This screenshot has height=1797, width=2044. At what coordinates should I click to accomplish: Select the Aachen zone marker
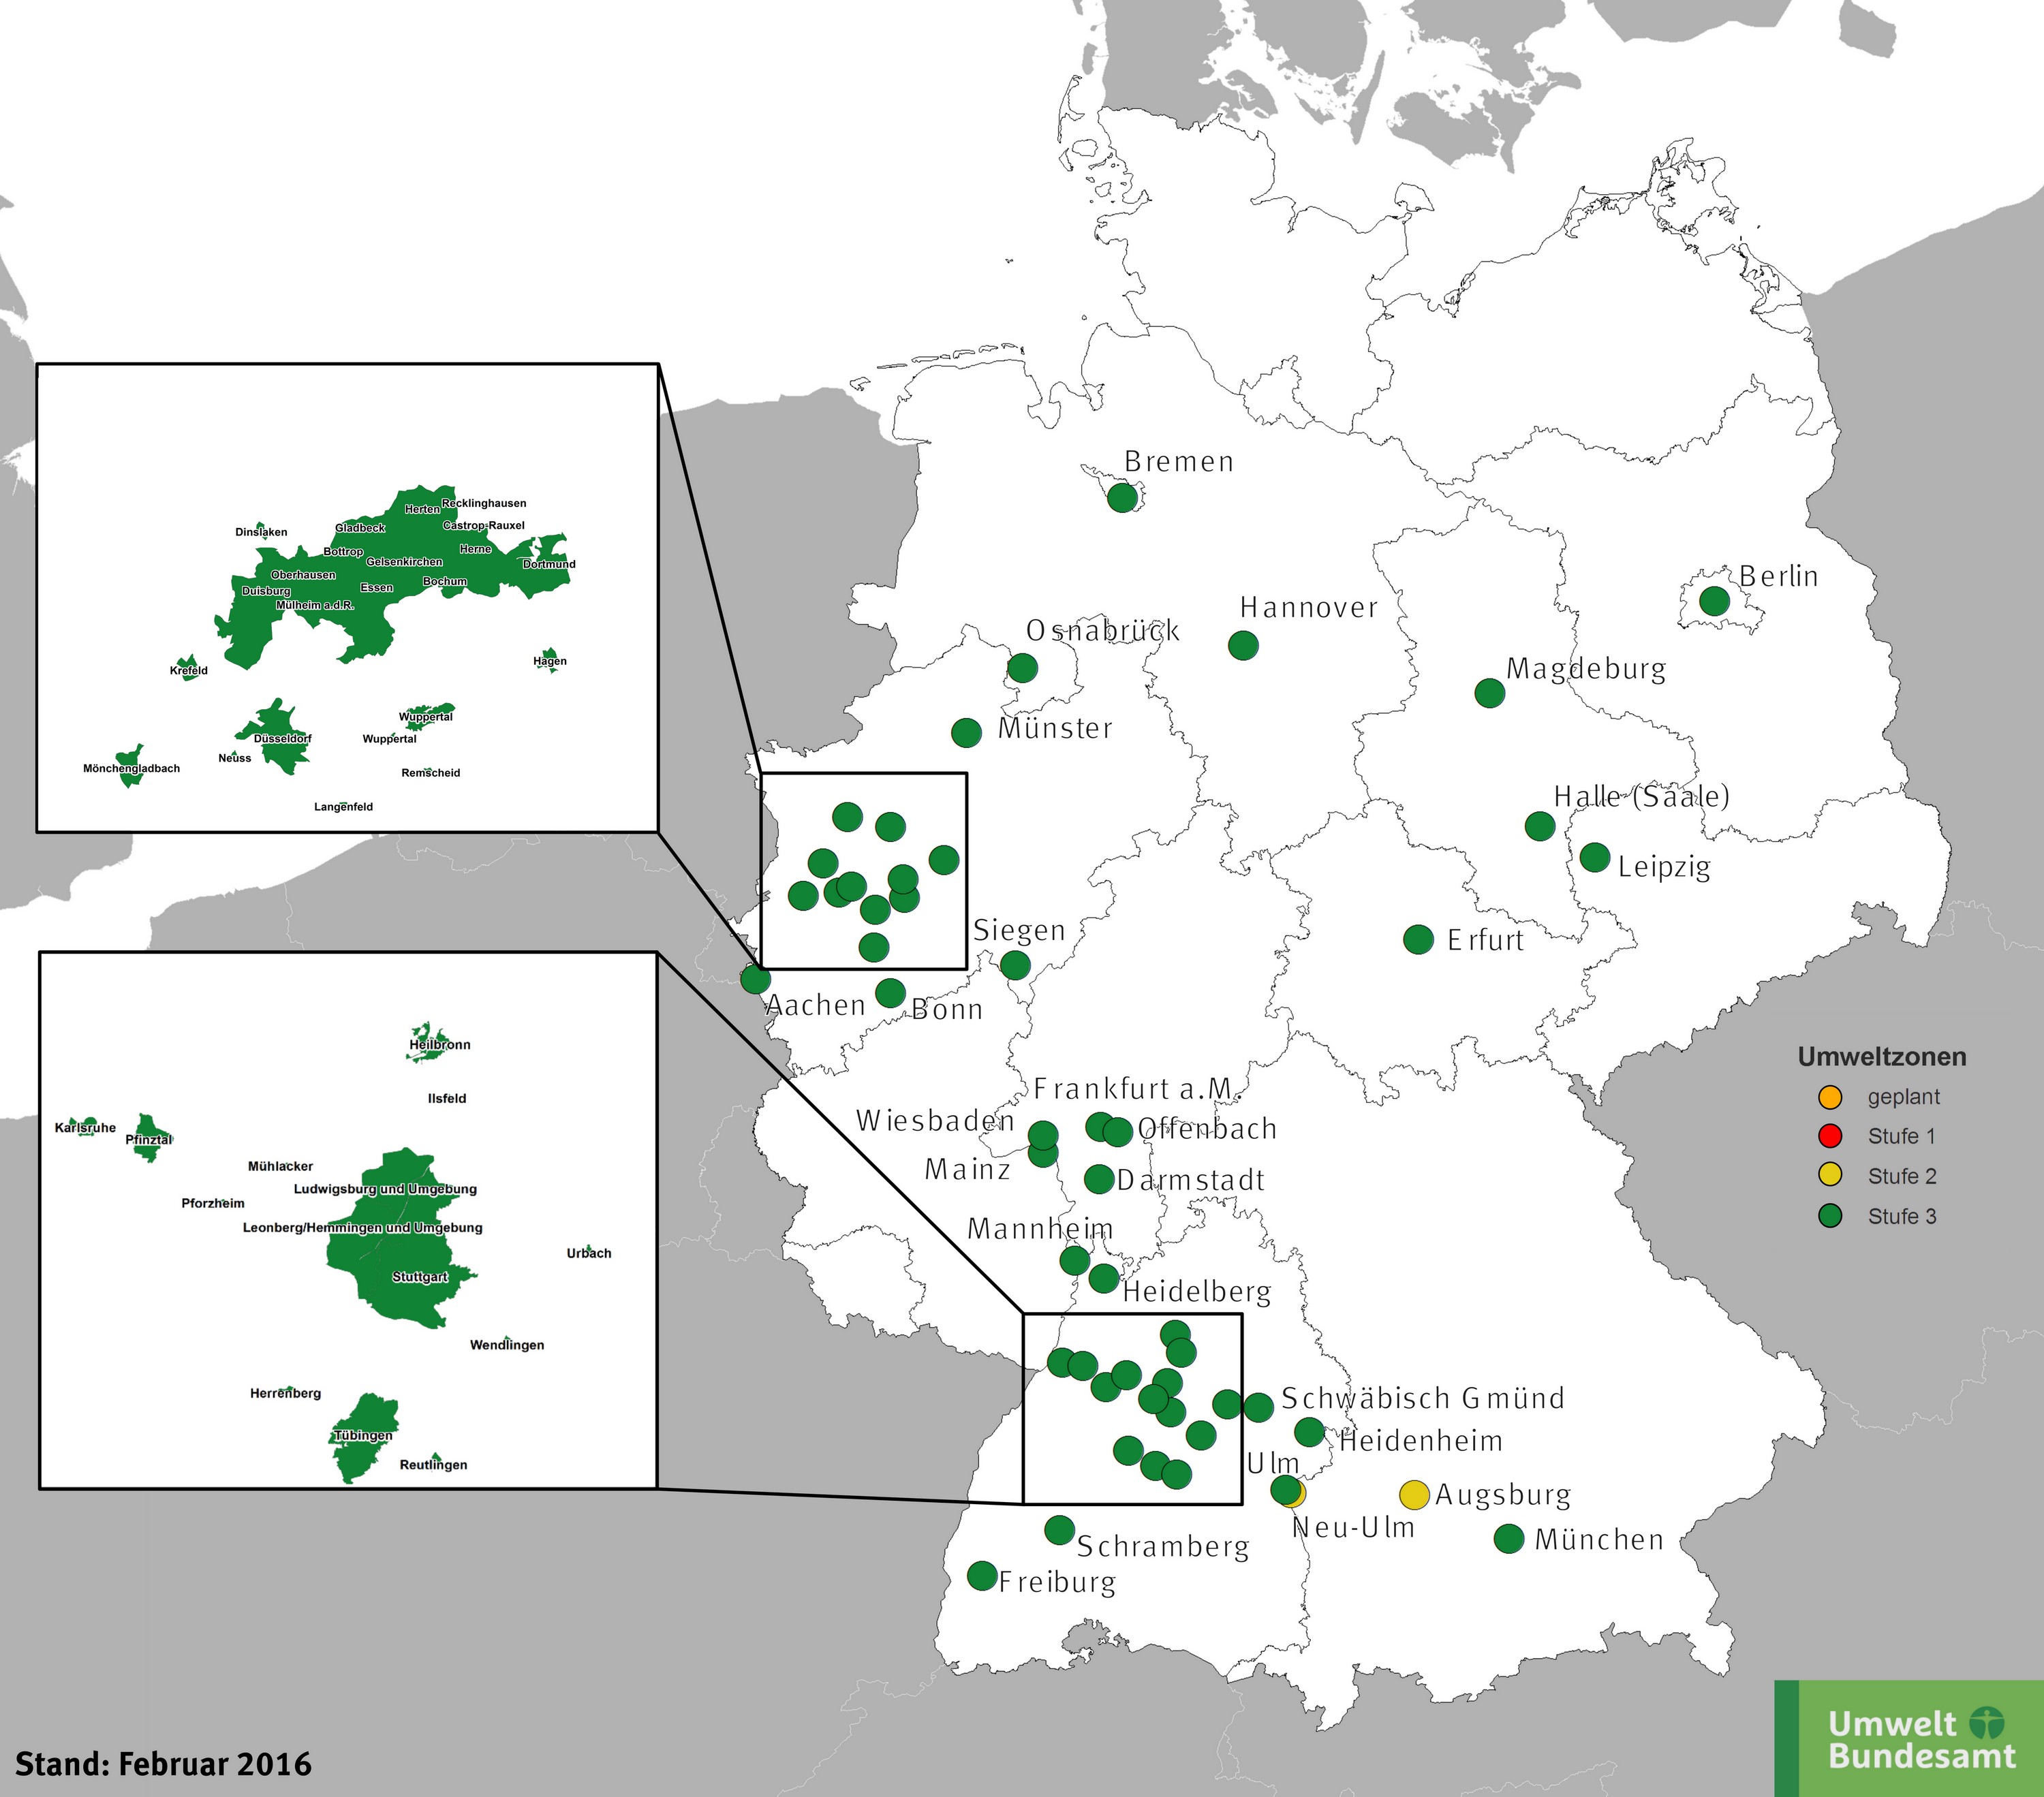point(755,978)
